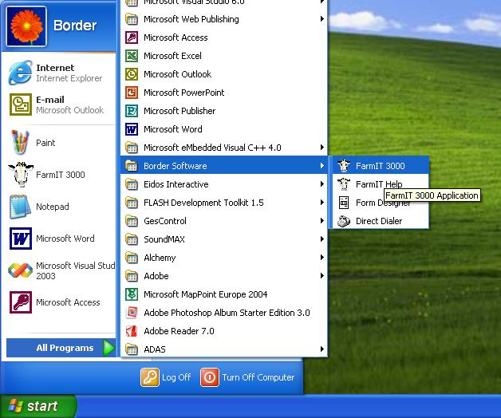Expand the GesControl submenu arrow
The image size is (501, 418).
click(322, 221)
